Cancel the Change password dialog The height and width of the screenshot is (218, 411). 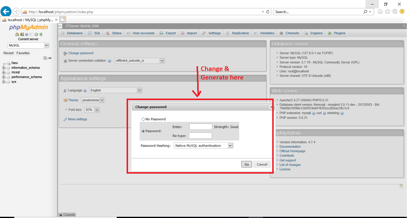[x=262, y=164]
